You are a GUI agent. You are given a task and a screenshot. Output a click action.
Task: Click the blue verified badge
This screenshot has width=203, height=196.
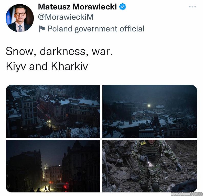tap(122, 7)
